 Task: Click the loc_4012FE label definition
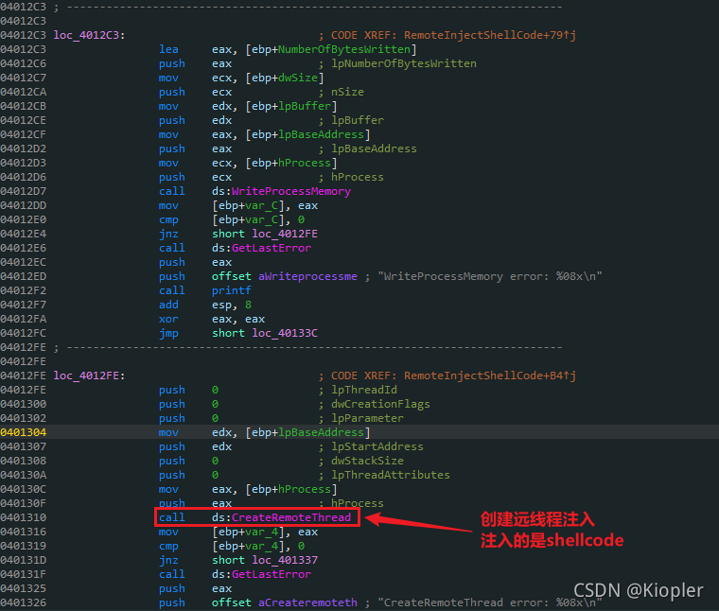(89, 375)
